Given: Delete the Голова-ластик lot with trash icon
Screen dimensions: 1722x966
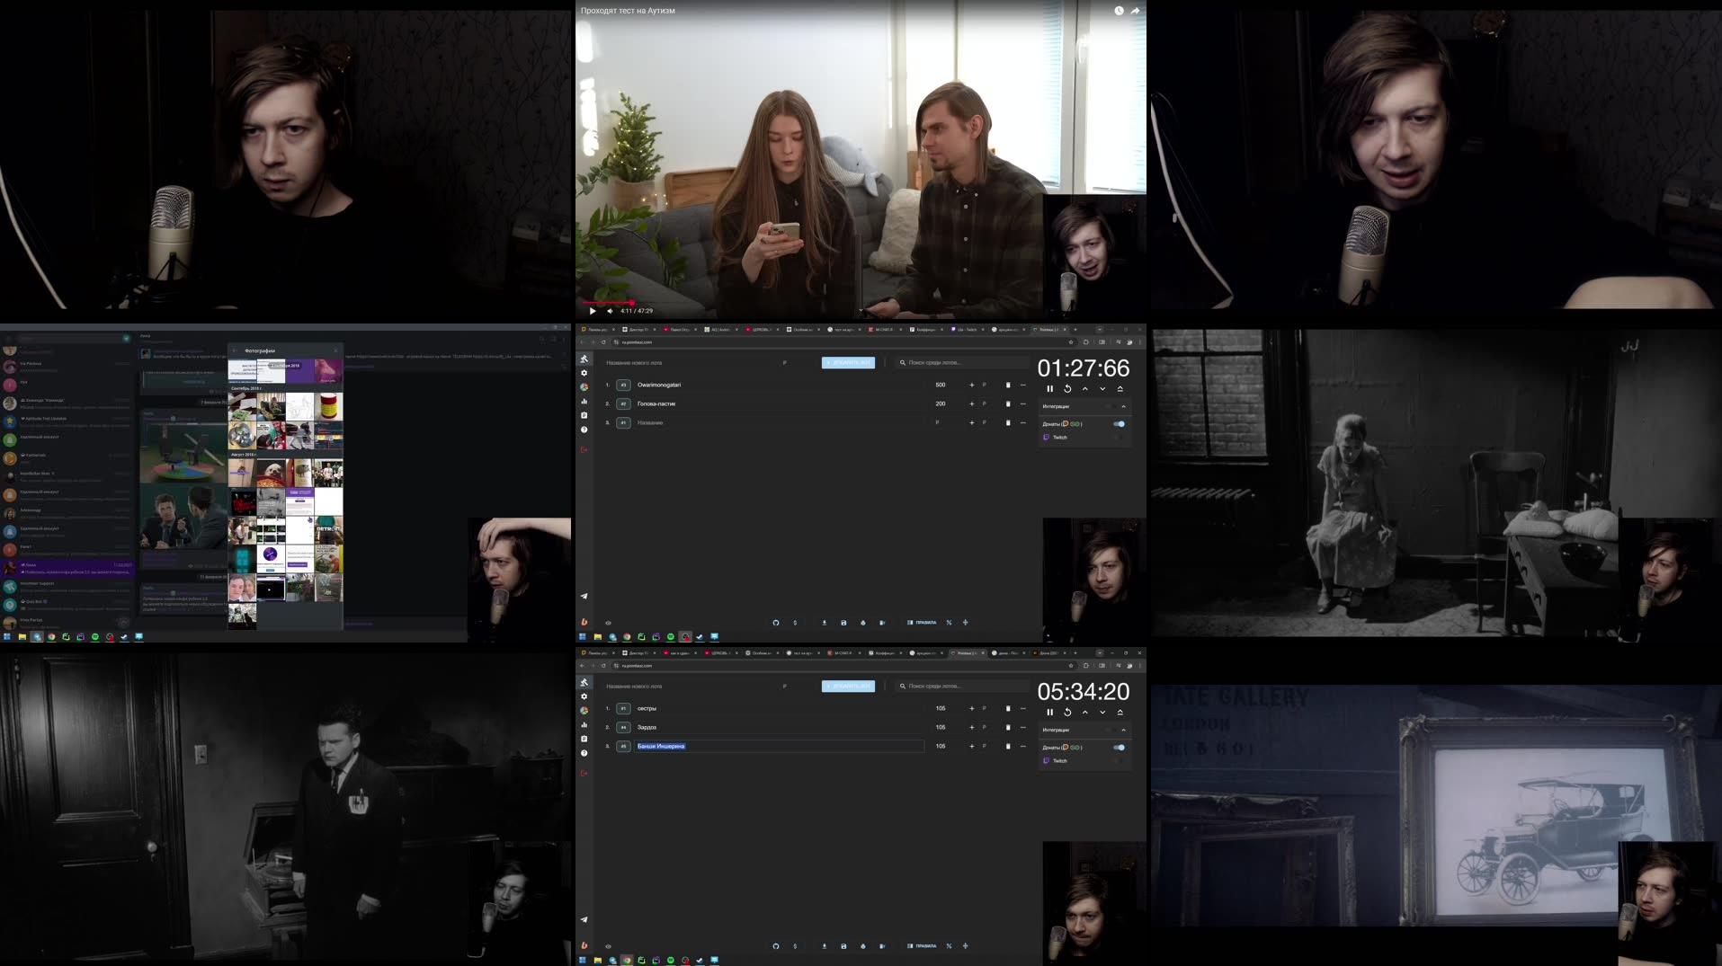Looking at the screenshot, I should click(x=1008, y=403).
